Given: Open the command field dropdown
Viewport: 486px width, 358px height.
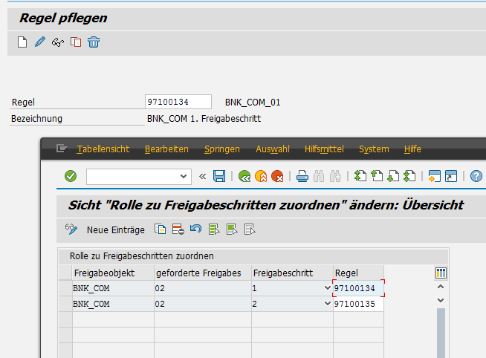Looking at the screenshot, I should 184,176.
